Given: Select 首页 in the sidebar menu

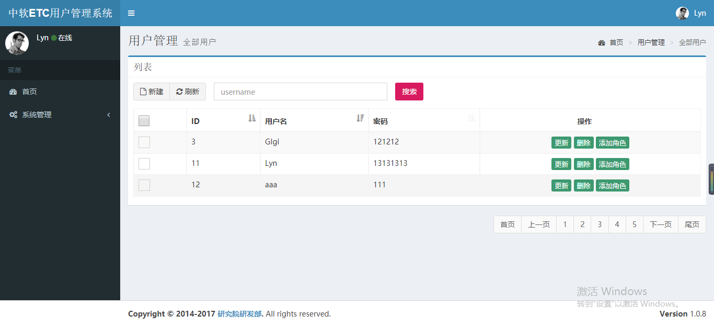Looking at the screenshot, I should click(x=29, y=91).
